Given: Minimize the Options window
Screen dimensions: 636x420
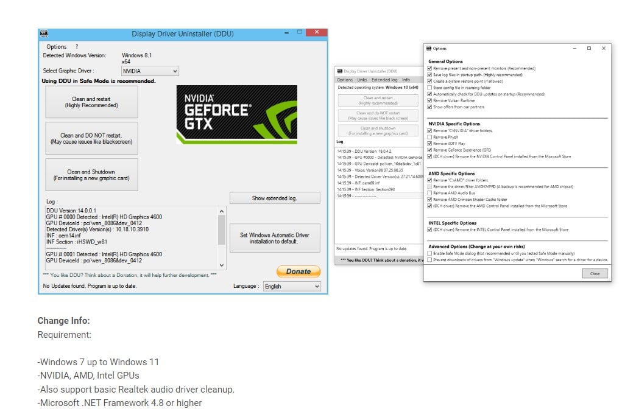Looking at the screenshot, I should tap(574, 48).
